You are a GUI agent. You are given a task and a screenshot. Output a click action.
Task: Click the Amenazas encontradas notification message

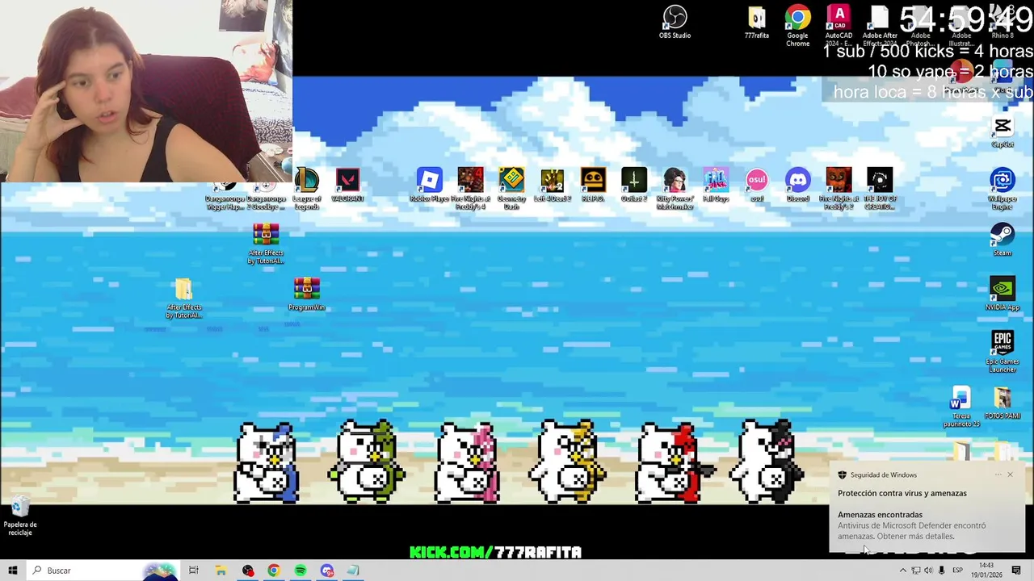click(912, 525)
